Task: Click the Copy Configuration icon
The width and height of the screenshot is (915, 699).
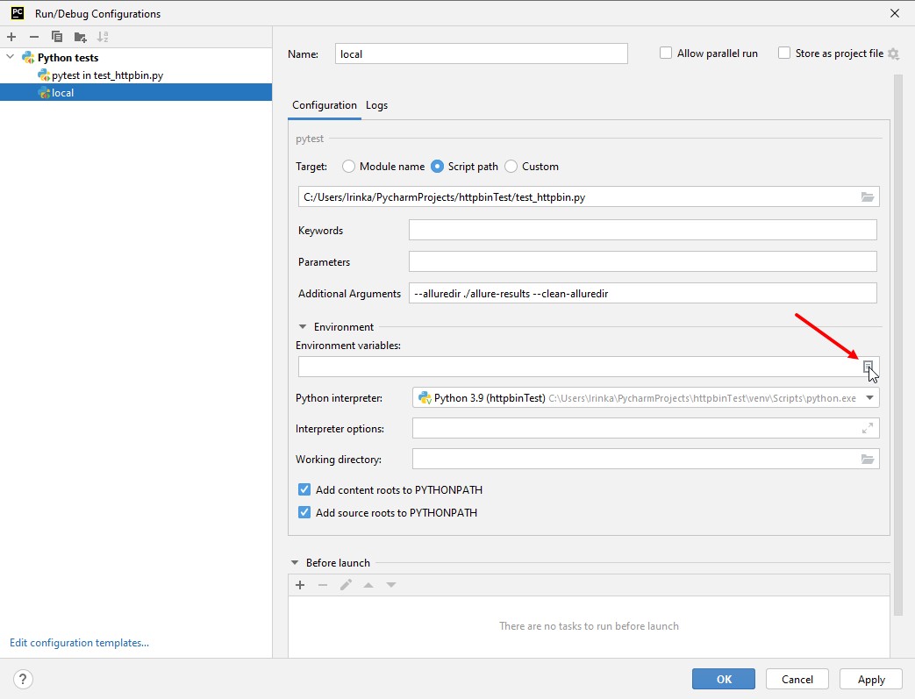Action: (57, 37)
